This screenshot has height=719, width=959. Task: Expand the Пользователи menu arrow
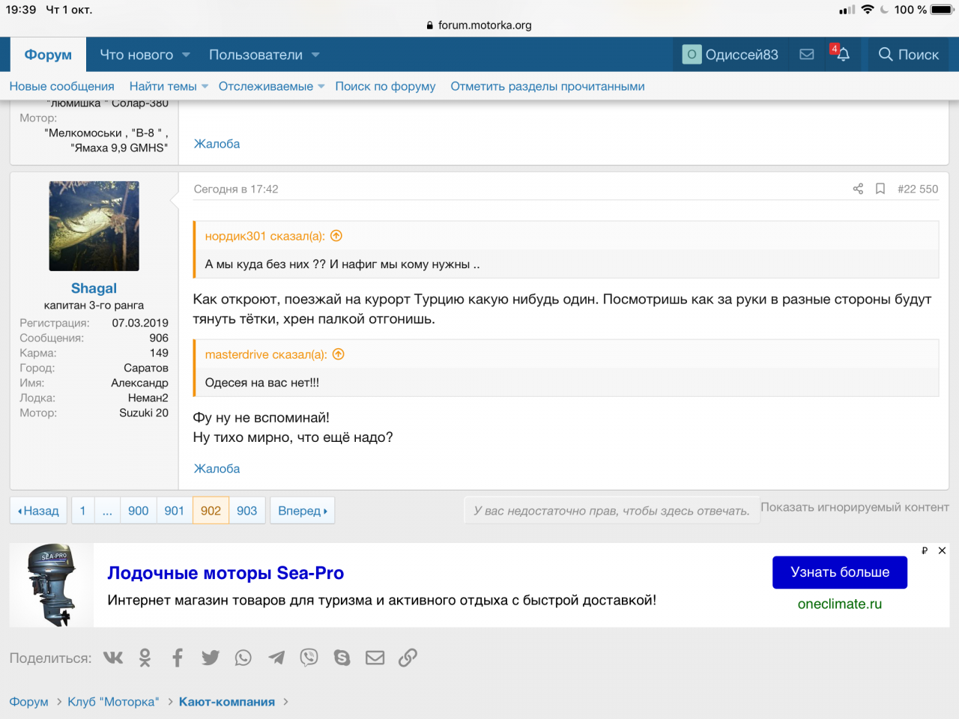pos(315,55)
